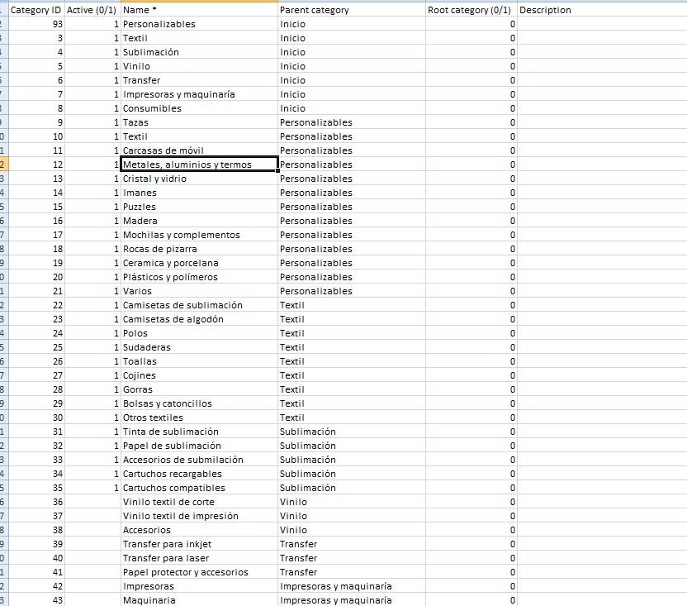Select the 'Cojines' cell
Screen dimensions: 687x606
(199, 375)
